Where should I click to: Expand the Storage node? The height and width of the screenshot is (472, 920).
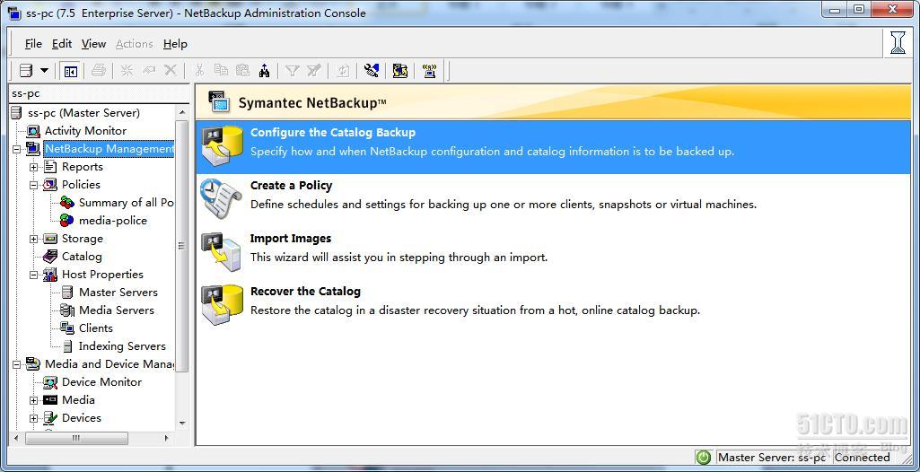pyautogui.click(x=33, y=239)
